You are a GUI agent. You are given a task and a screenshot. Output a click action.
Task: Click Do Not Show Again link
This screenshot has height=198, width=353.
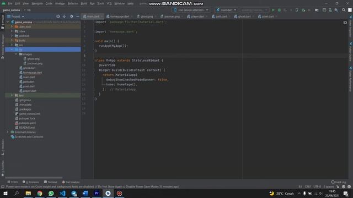[x=110, y=186]
